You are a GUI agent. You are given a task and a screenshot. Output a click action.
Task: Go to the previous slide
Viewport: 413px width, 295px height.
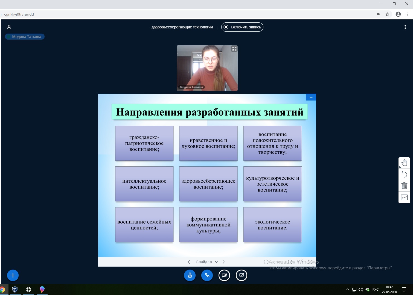coord(189,262)
